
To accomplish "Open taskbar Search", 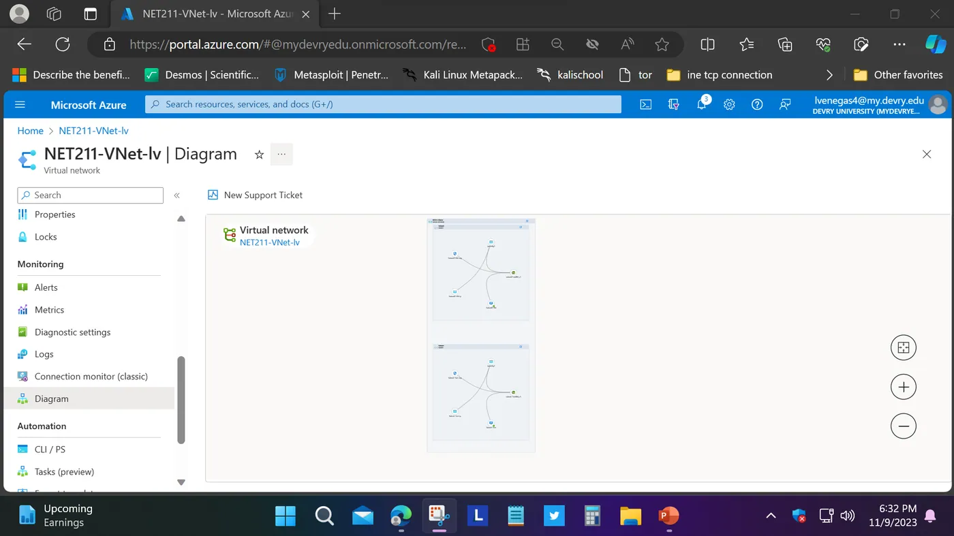I will [x=324, y=516].
